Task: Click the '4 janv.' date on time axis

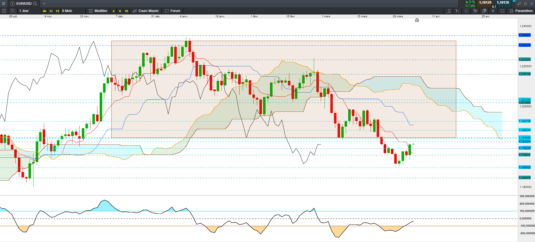Action: (x=184, y=16)
